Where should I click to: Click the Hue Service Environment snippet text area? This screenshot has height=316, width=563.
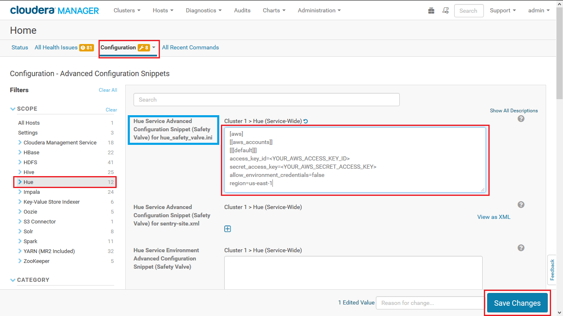click(353, 272)
